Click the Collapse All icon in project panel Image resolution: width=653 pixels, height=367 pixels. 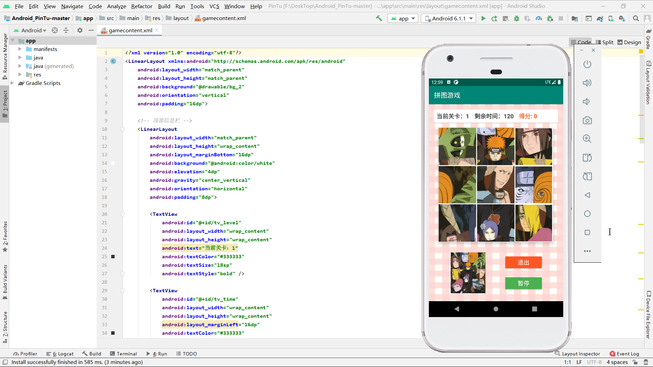pos(66,30)
